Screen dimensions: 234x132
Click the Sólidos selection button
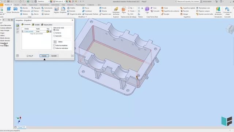(x=55, y=42)
